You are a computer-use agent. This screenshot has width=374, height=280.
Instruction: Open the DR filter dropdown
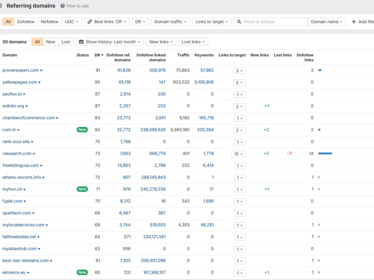140,22
